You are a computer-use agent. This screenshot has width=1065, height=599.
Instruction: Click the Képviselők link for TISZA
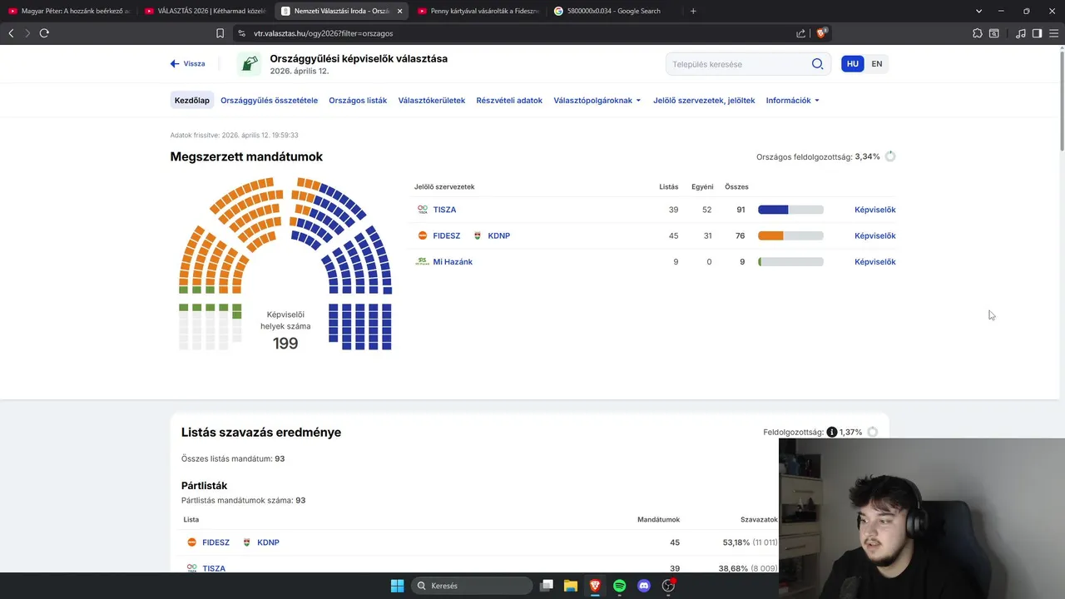coord(874,210)
